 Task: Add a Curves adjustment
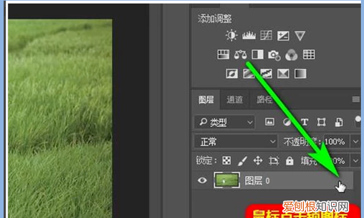tap(266, 36)
